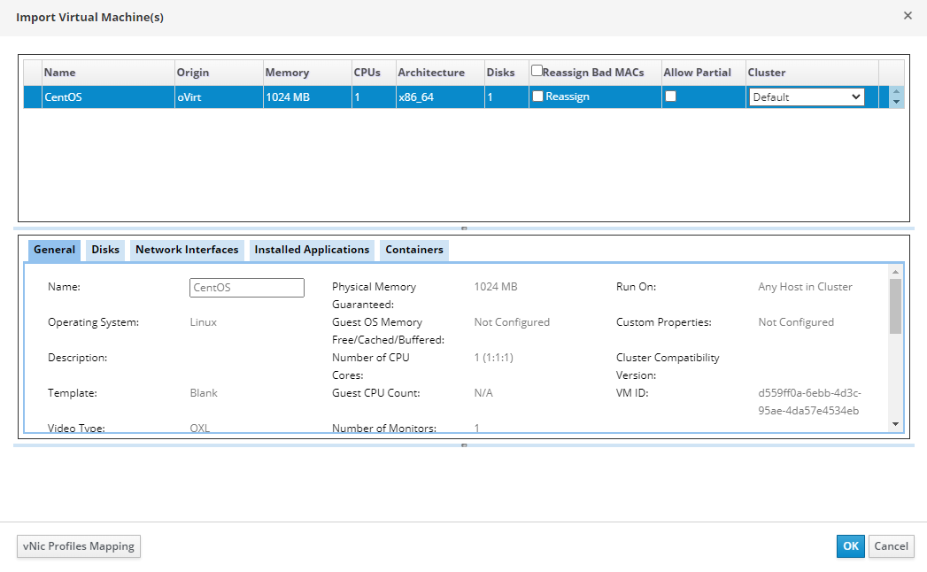The image size is (927, 572).
Task: Open the Network Interfaces tab
Action: tap(187, 250)
